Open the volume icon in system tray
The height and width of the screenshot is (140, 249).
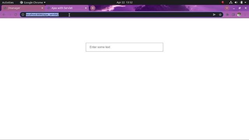236,2
